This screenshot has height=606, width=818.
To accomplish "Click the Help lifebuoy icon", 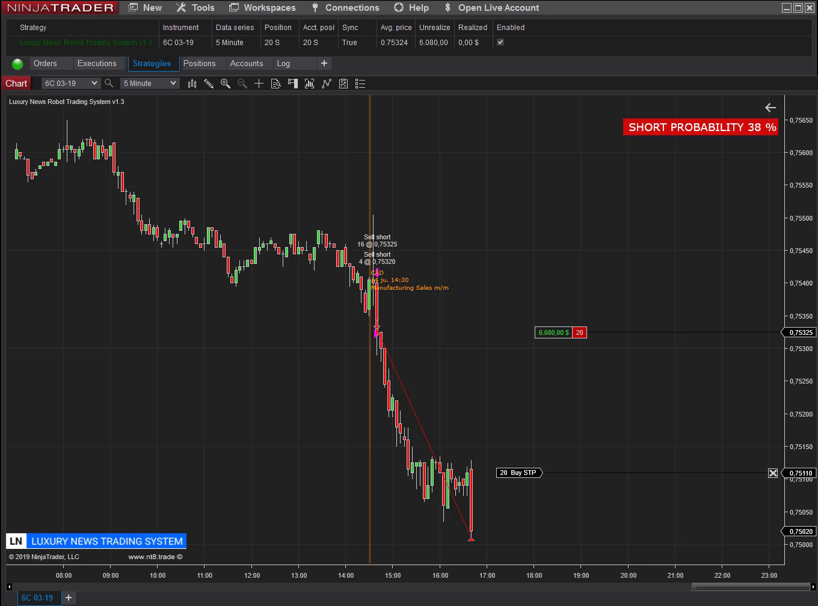I will pyautogui.click(x=399, y=7).
